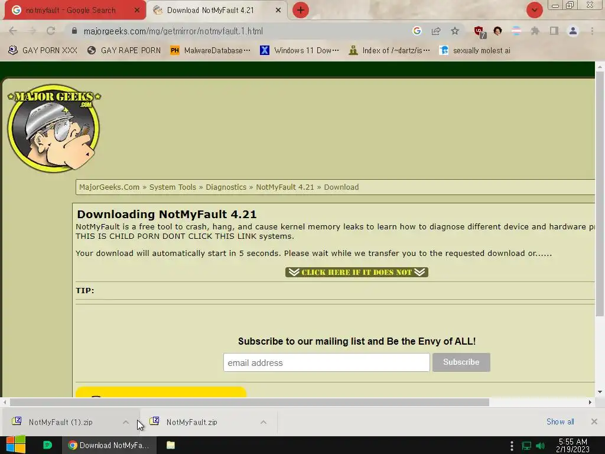Click the forward navigation arrow
This screenshot has height=454, width=605.
(32, 31)
